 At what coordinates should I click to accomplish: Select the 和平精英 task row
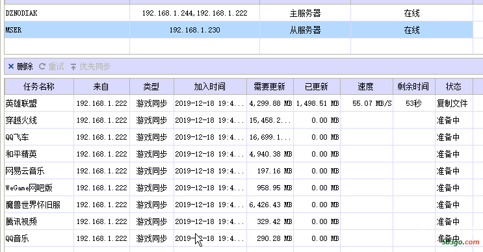(239, 154)
